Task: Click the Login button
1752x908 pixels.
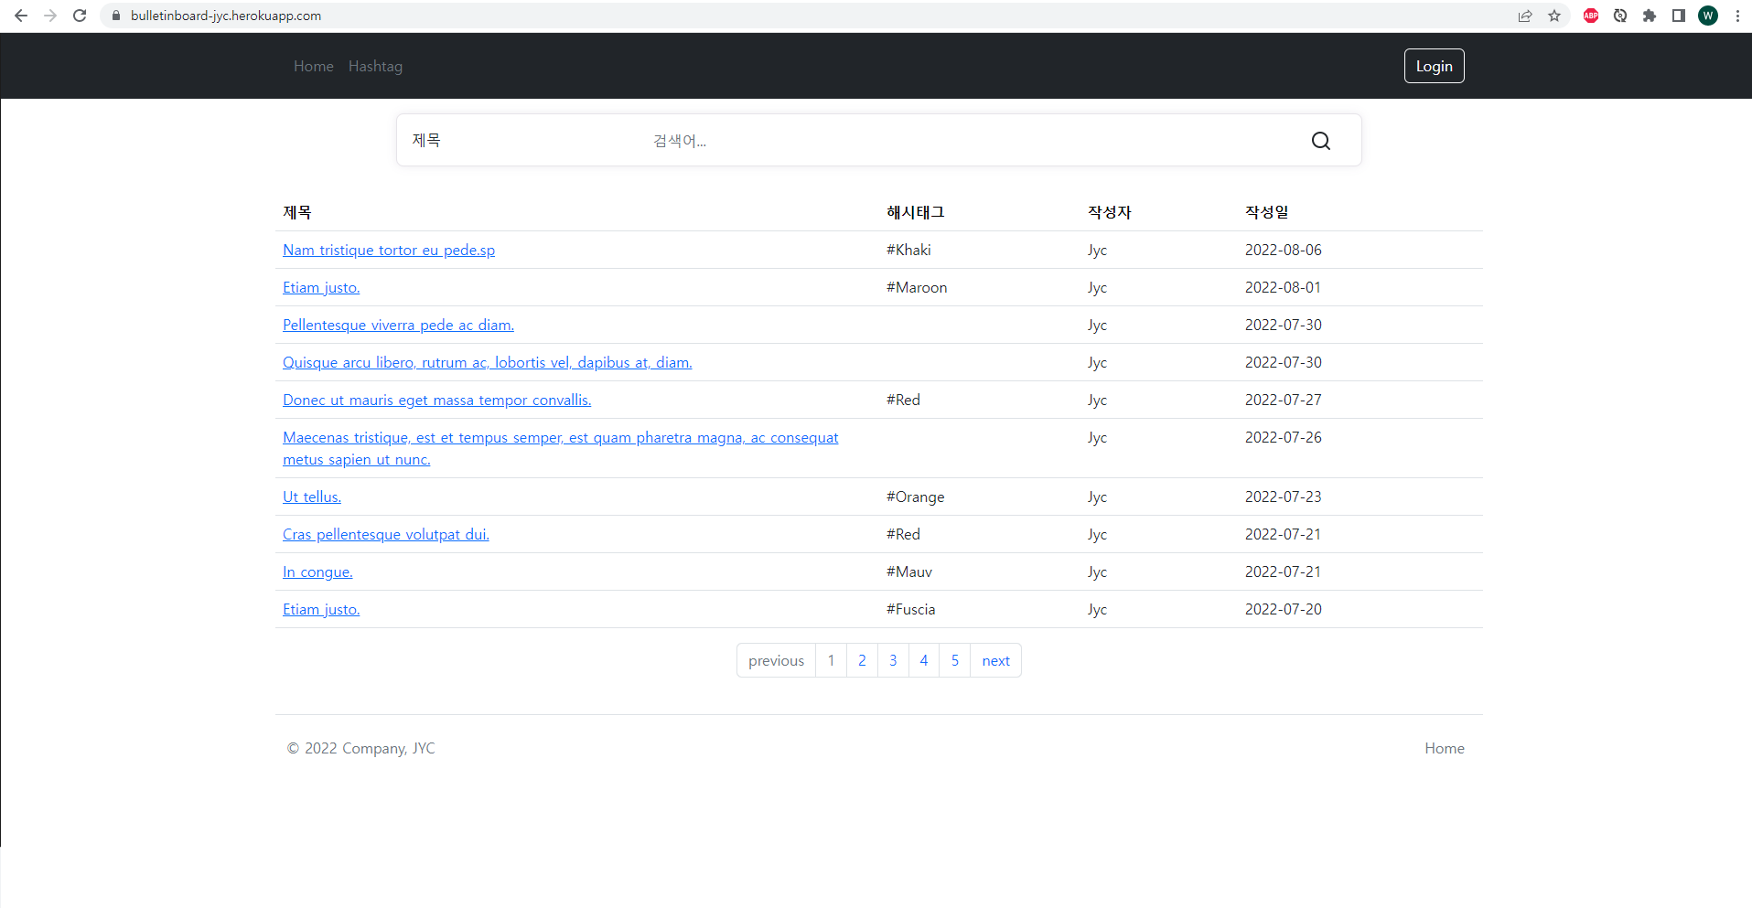Action: pos(1434,66)
